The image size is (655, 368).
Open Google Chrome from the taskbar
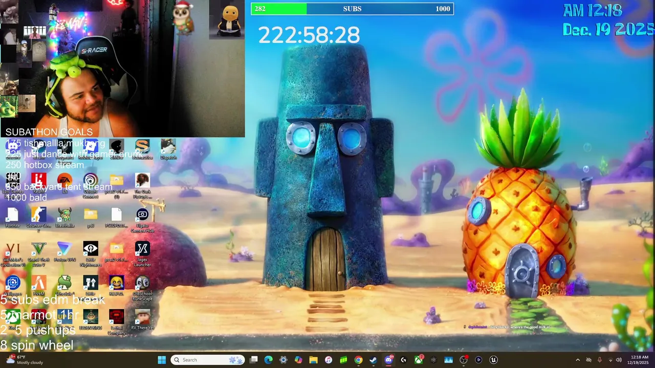[358, 360]
